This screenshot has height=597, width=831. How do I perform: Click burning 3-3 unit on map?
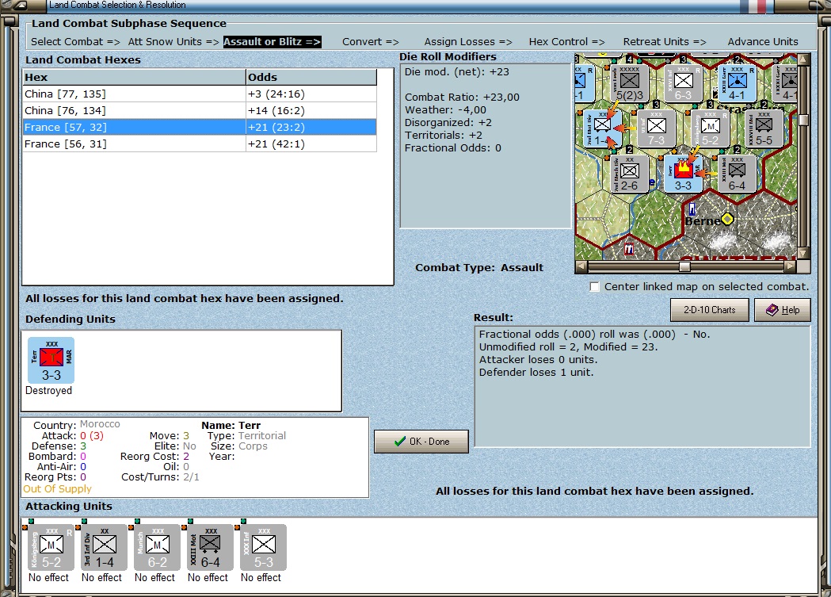tap(683, 174)
